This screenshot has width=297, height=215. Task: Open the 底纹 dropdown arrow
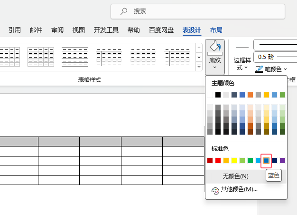click(x=215, y=67)
